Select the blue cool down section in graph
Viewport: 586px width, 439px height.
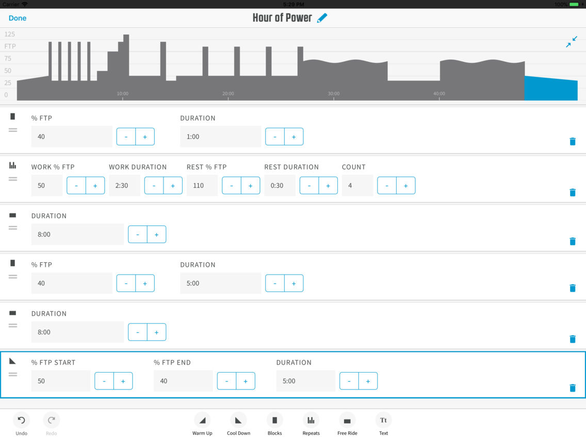pos(550,89)
